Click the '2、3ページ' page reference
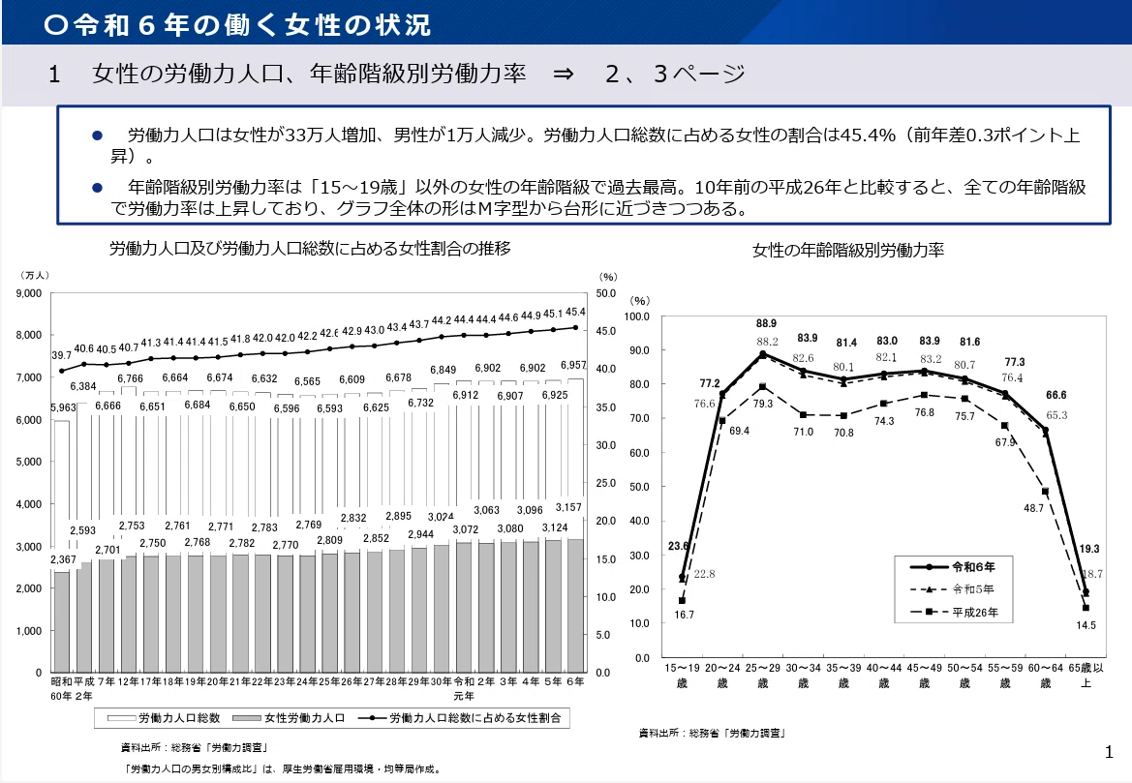 click(675, 73)
